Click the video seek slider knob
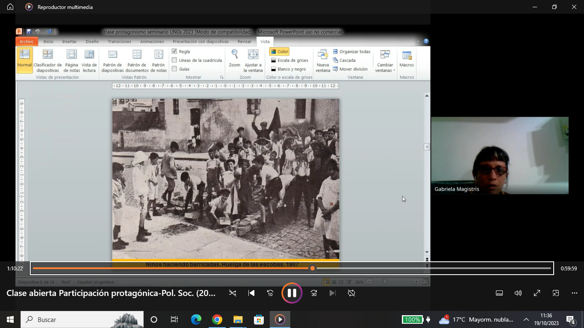584x328 pixels. (313, 268)
